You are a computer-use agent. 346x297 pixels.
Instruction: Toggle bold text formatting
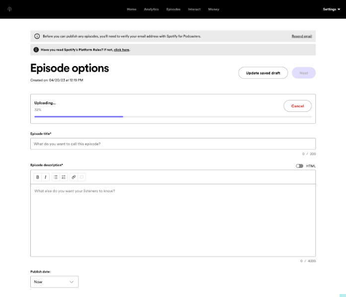38,177
